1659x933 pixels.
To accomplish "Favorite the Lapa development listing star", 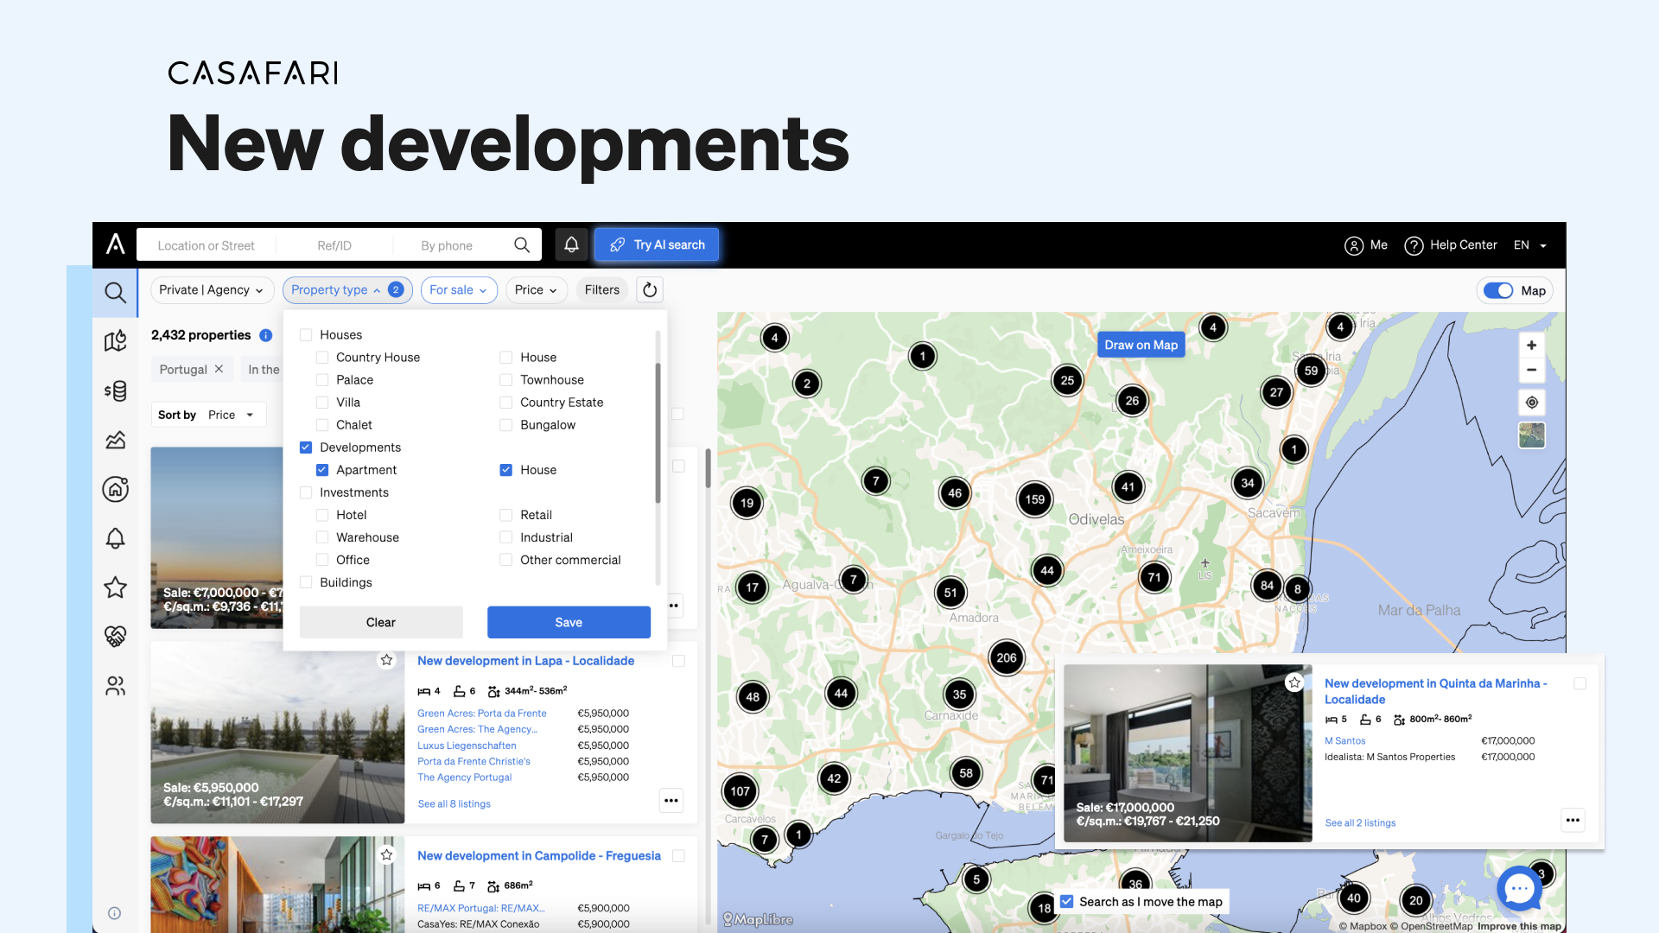I will tap(386, 660).
